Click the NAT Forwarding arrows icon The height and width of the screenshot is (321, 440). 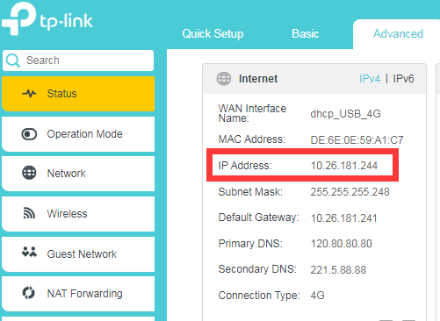[29, 293]
